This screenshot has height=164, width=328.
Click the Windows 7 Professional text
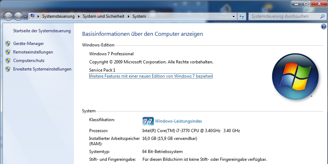point(111,54)
